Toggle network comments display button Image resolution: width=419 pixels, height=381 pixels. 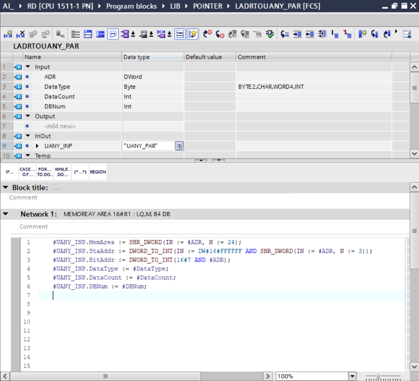[113, 34]
